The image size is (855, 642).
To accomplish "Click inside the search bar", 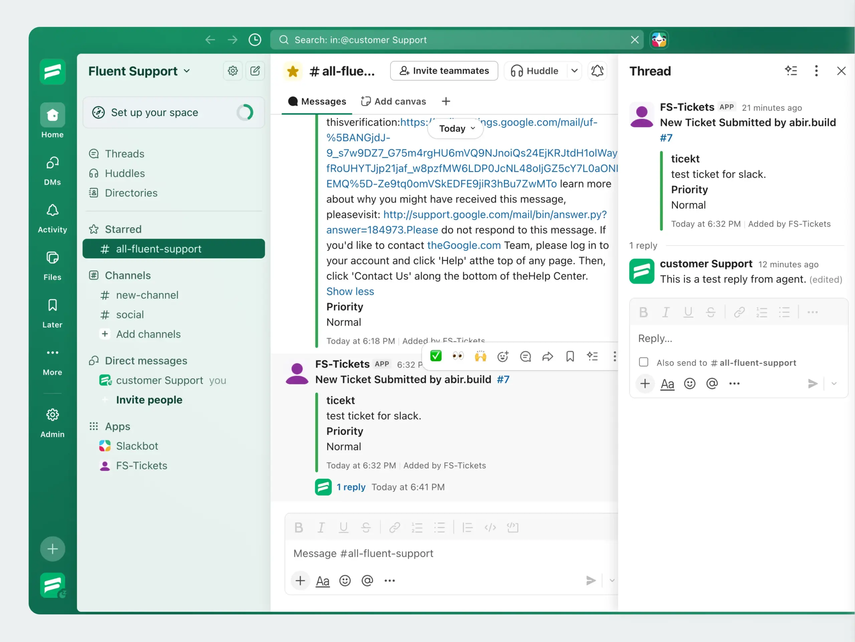I will coord(457,40).
